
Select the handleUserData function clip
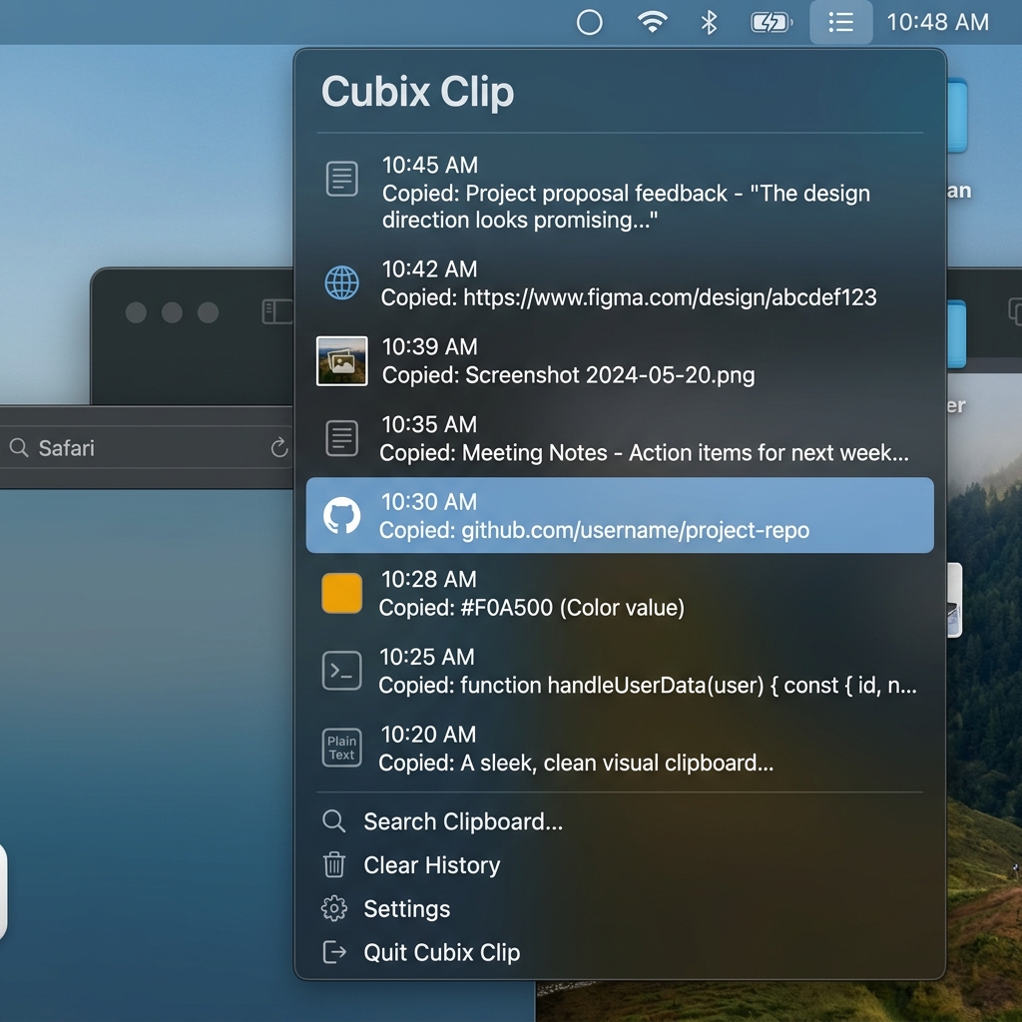coord(620,671)
